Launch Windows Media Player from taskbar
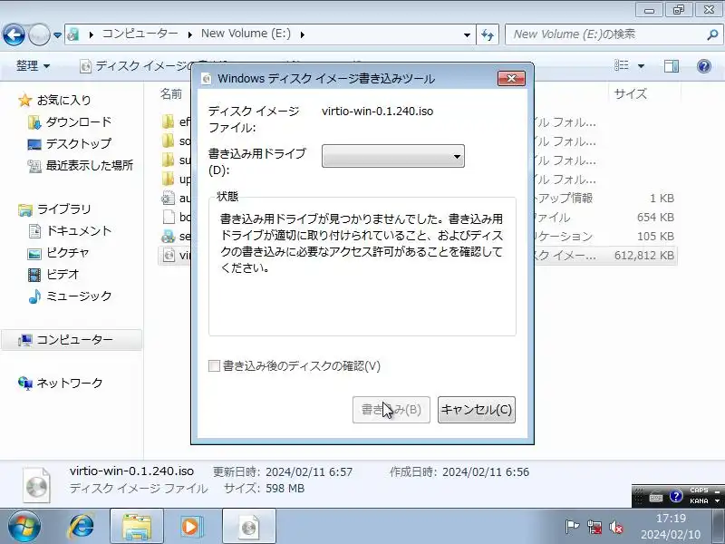Viewport: 725px width, 544px height. click(x=190, y=527)
